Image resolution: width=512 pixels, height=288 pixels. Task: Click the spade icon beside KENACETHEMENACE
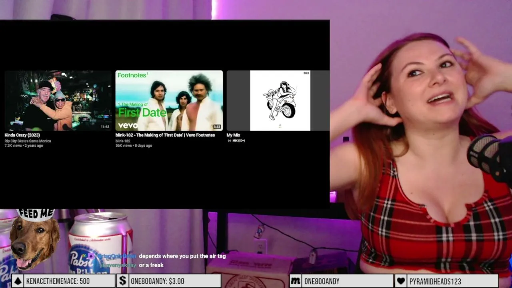pyautogui.click(x=18, y=281)
